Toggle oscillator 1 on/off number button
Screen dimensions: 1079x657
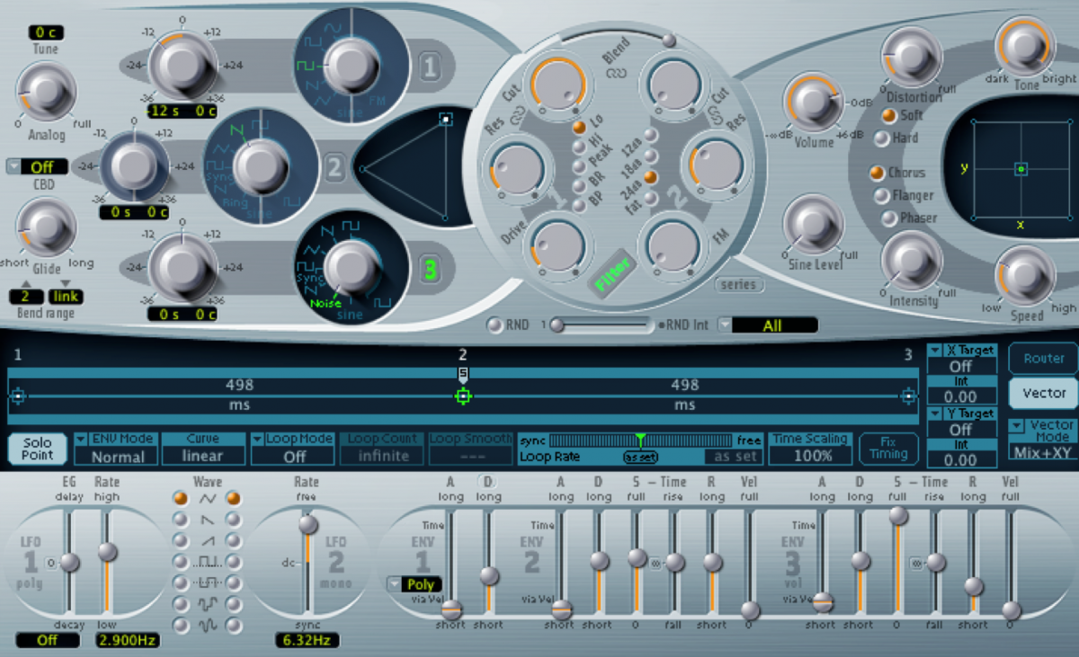(429, 66)
